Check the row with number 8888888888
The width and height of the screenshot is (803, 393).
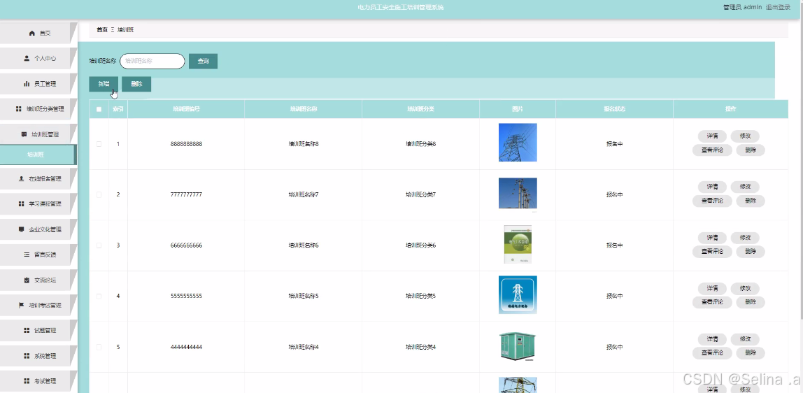click(x=99, y=144)
